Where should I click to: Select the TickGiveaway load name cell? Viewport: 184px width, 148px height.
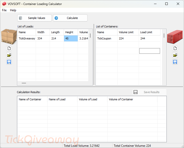point(27,38)
